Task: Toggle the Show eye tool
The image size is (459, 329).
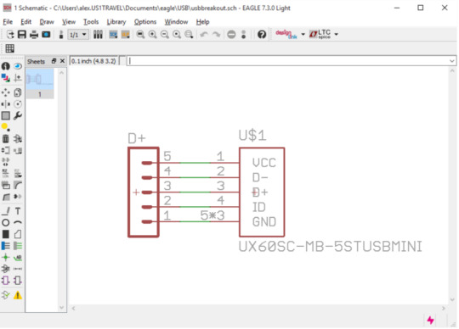Action: click(18, 66)
